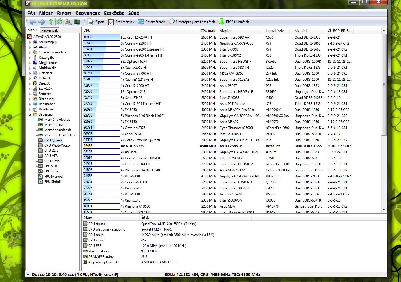401x282 pixels.
Task: Select Biztonság in the tree
Action: [x=46, y=99]
